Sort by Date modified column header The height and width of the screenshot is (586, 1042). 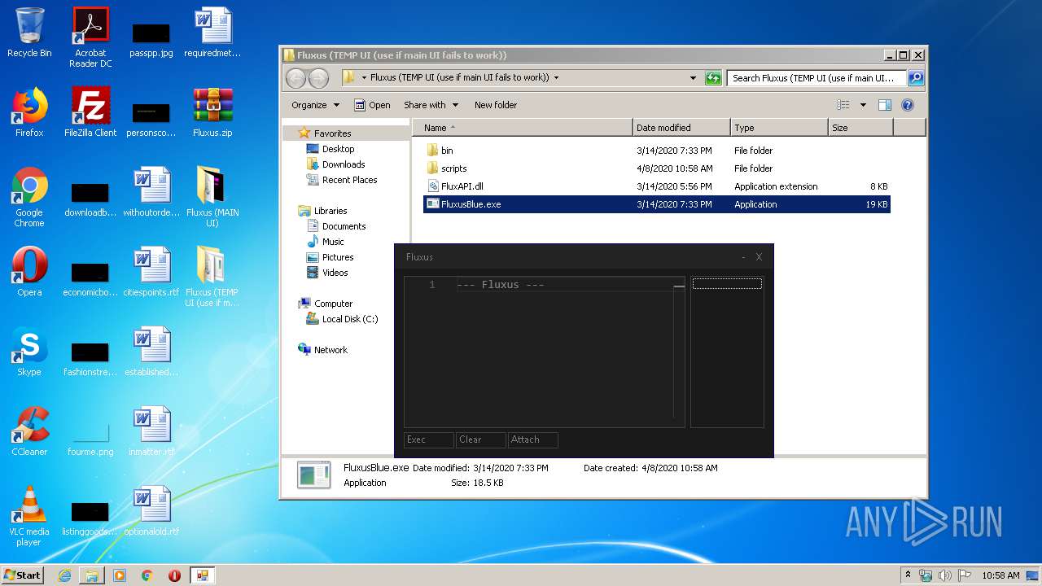(681, 128)
